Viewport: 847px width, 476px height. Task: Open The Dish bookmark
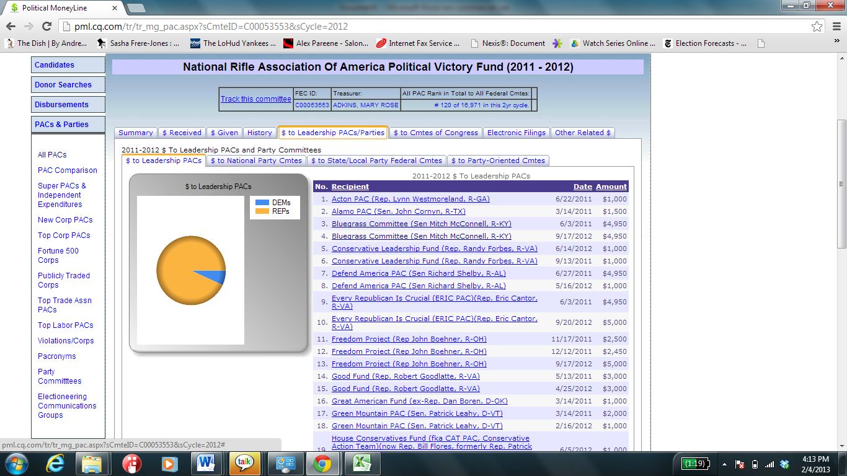47,43
